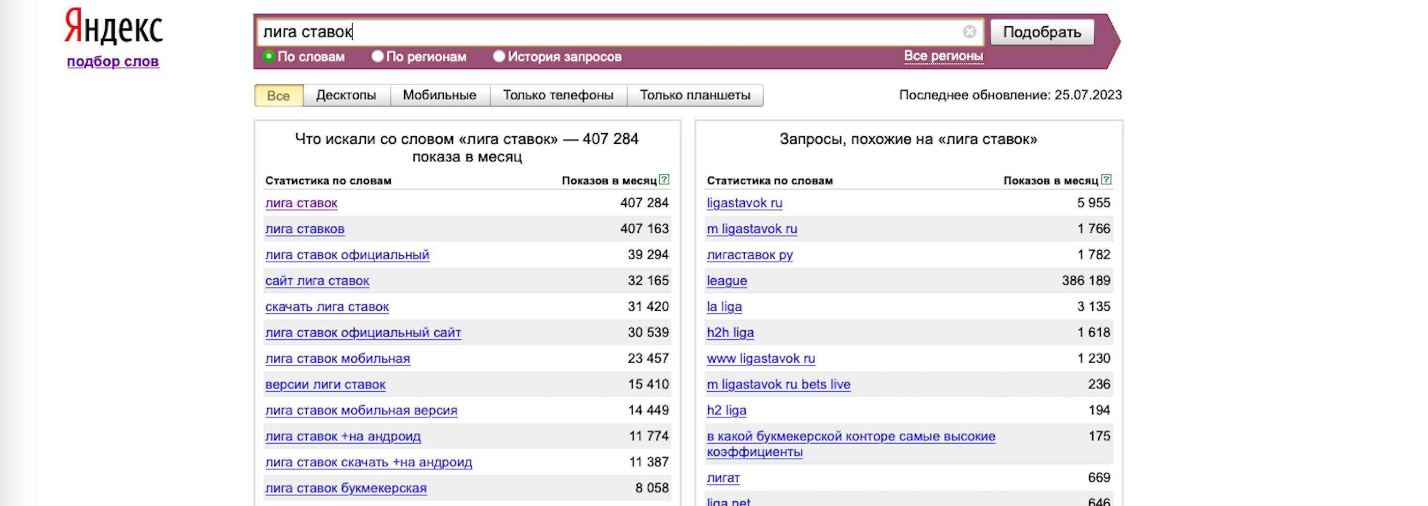Select the 'По регионам' radio button
Screen dimensions: 1428x506
click(x=378, y=56)
